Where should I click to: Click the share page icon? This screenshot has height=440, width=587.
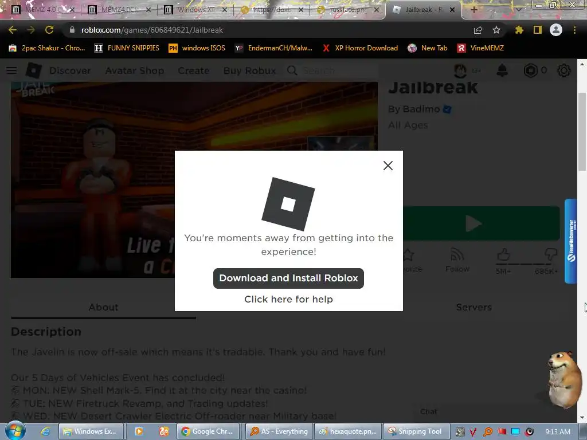point(478,30)
